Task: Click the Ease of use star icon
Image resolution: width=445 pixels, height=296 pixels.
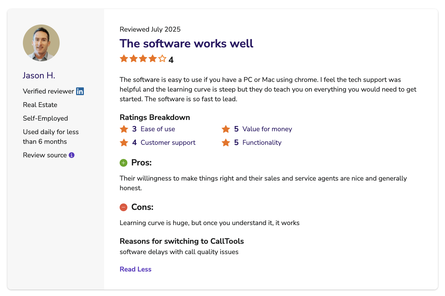Action: click(124, 129)
